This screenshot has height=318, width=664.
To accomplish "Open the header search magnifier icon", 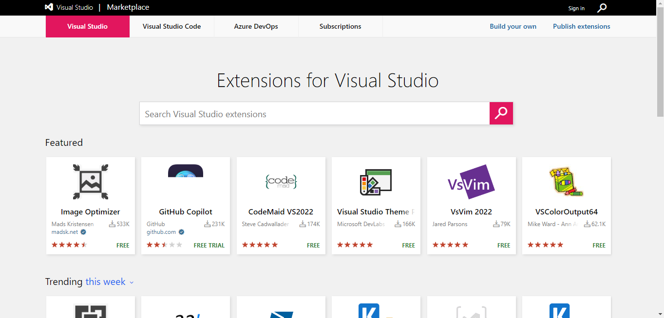I will click(602, 8).
